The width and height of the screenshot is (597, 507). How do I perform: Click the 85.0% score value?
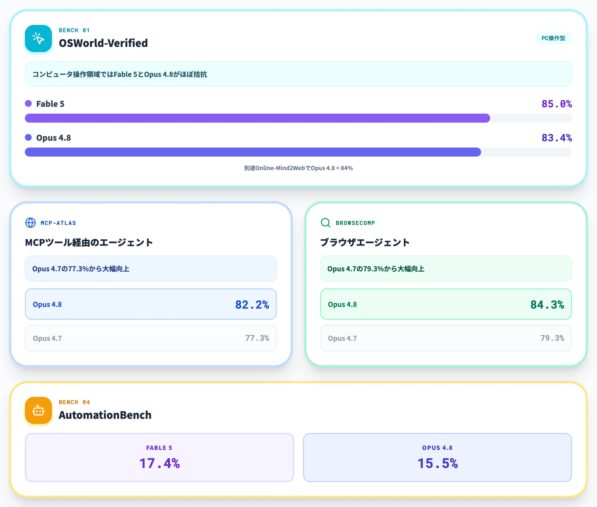coord(557,104)
